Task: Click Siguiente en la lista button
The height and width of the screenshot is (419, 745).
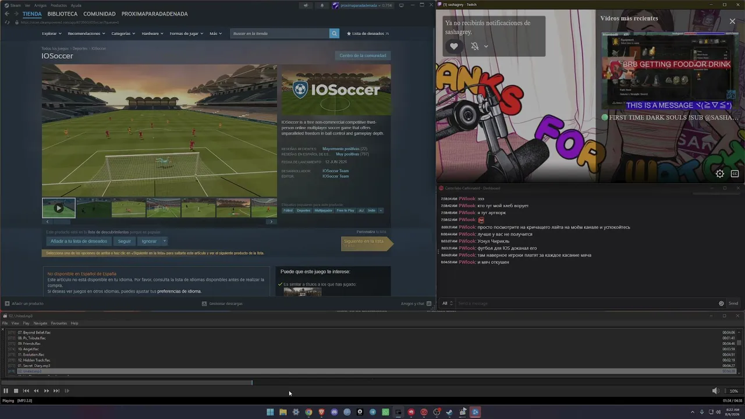Action: [367, 243]
